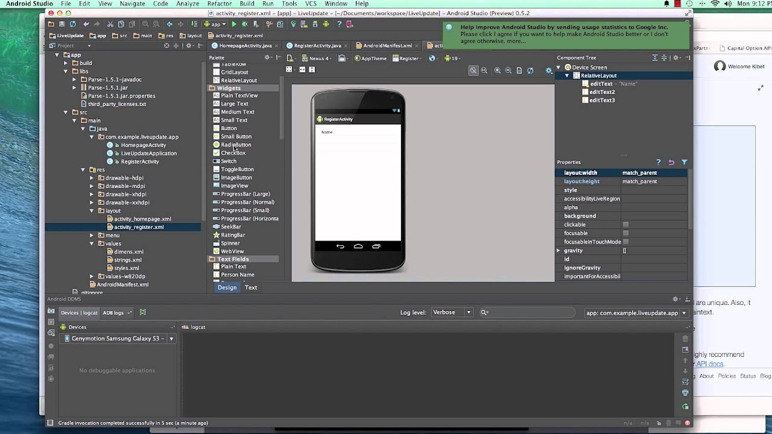
Task: Collapse the libs folder
Action: 66,71
